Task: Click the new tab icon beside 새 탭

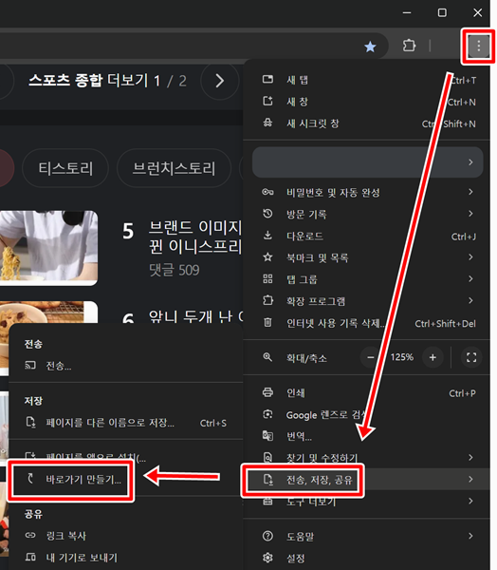Action: (267, 79)
